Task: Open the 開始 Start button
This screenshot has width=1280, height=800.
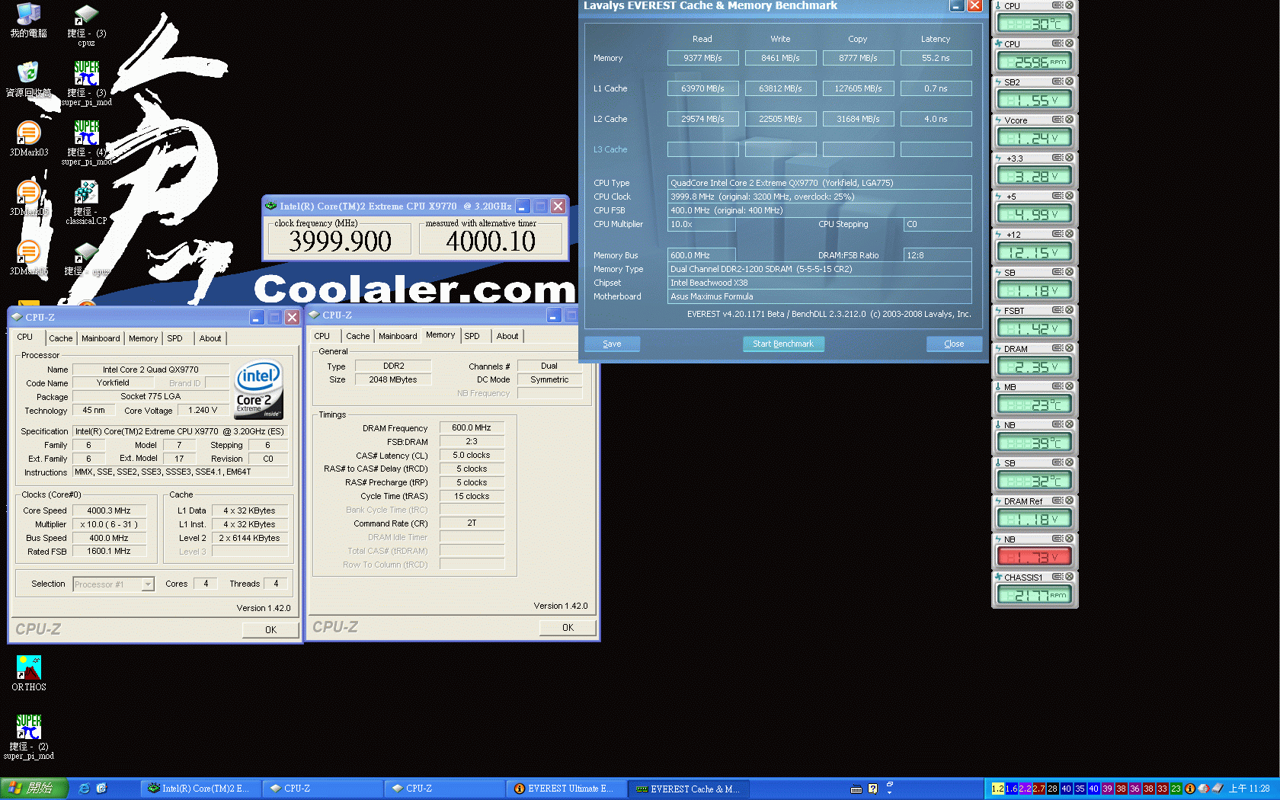Action: tap(34, 789)
